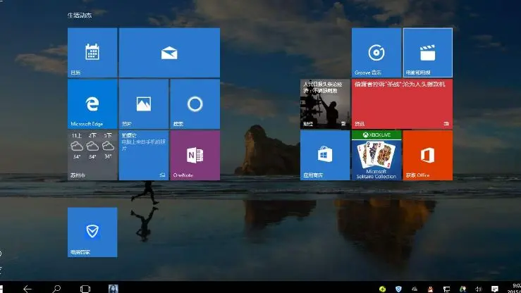The height and width of the screenshot is (293, 521).
Task: Open the Phone Companion tile
Action: (x=144, y=155)
